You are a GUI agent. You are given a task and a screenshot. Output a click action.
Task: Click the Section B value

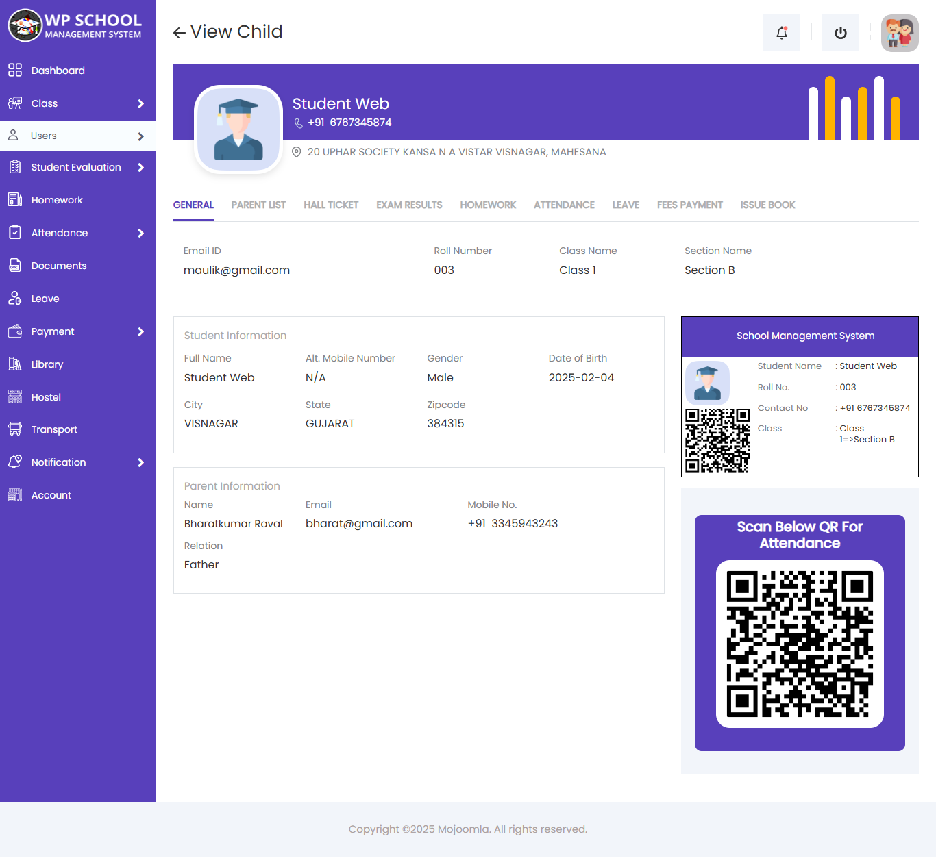709,270
